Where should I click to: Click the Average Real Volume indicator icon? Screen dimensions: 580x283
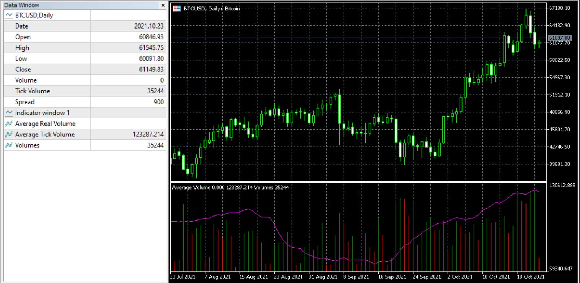click(x=9, y=123)
